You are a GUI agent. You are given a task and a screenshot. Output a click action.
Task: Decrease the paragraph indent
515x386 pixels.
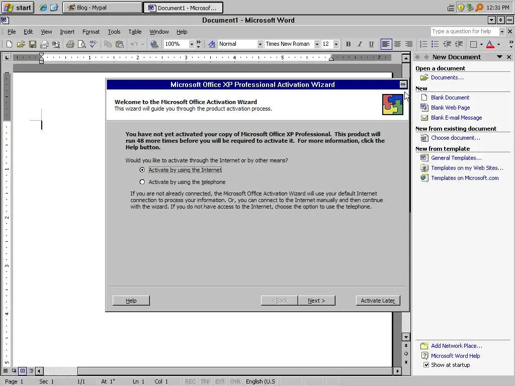pyautogui.click(x=447, y=44)
